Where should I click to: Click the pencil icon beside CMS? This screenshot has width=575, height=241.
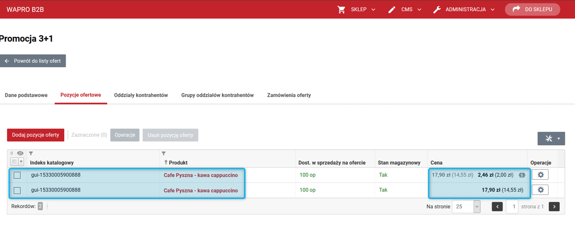[392, 10]
